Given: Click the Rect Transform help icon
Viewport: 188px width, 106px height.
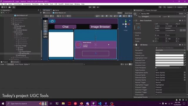Looking at the screenshot, I should pos(180,21).
